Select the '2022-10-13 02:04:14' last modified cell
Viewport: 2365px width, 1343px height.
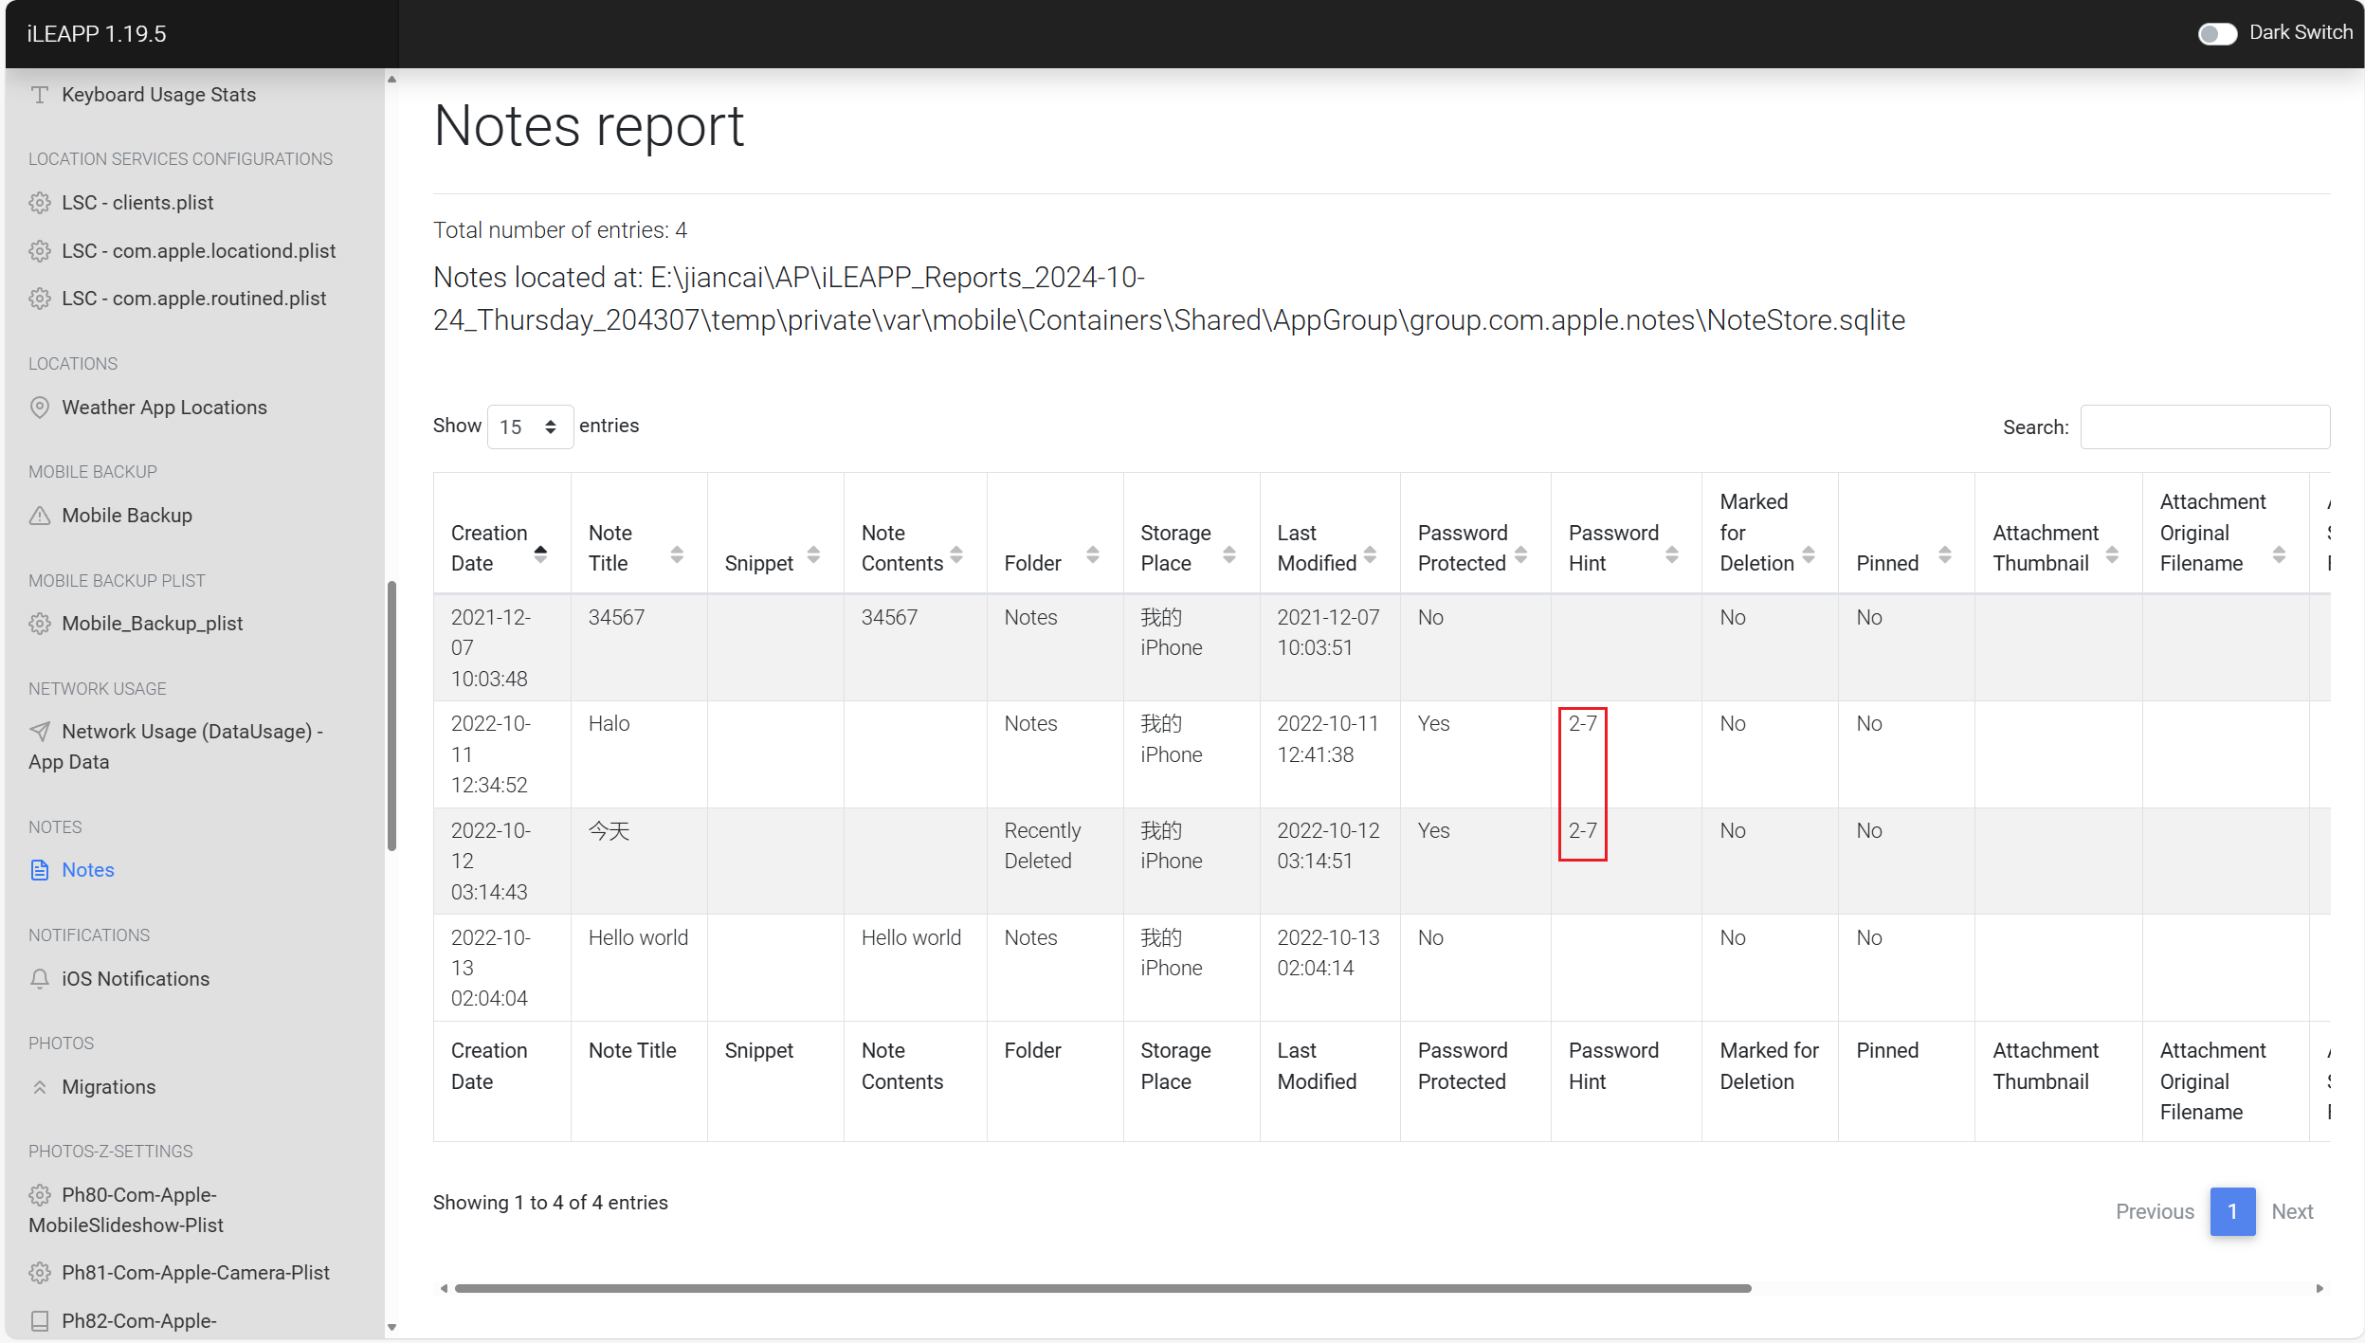[x=1330, y=968]
